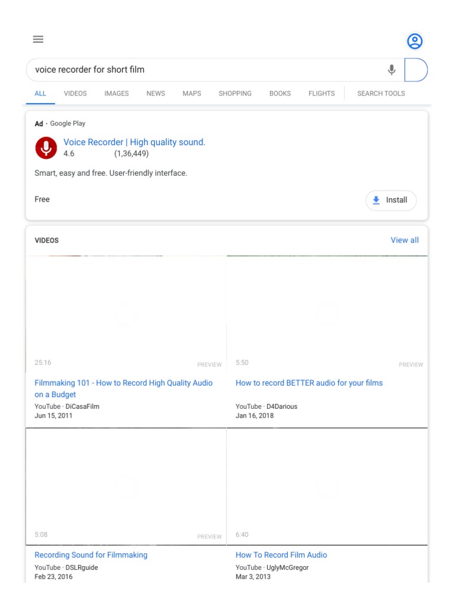Open How to record BETTER audio link
This screenshot has width=453, height=604.
point(309,383)
